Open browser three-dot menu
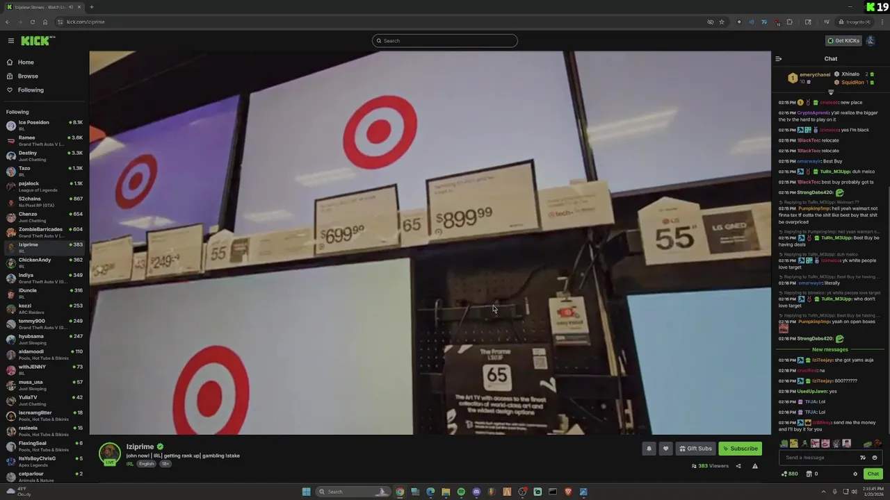890x500 pixels. tap(882, 22)
